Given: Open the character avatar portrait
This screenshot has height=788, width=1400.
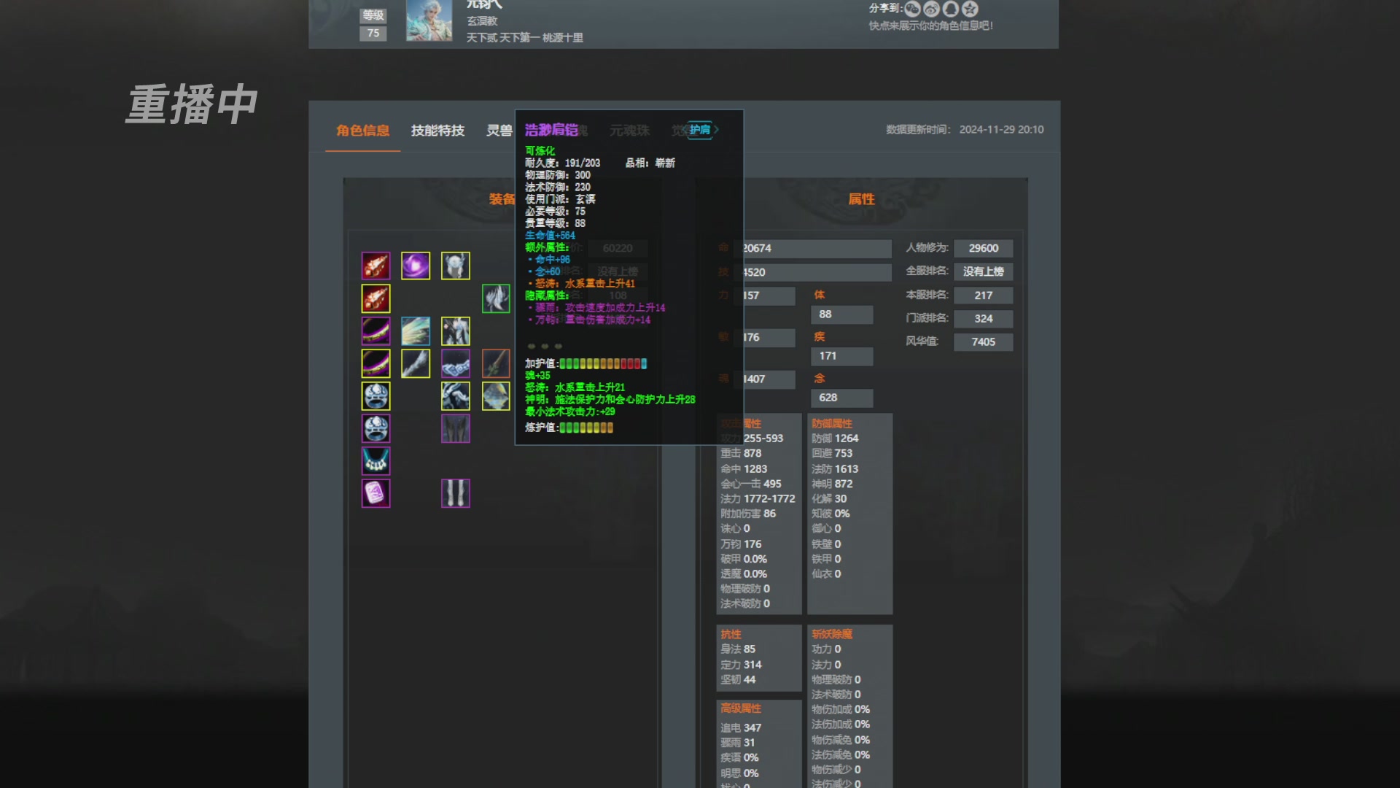Looking at the screenshot, I should [429, 20].
